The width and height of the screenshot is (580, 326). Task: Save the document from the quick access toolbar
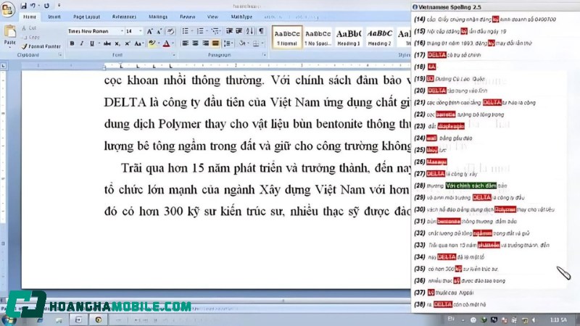pyautogui.click(x=24, y=6)
